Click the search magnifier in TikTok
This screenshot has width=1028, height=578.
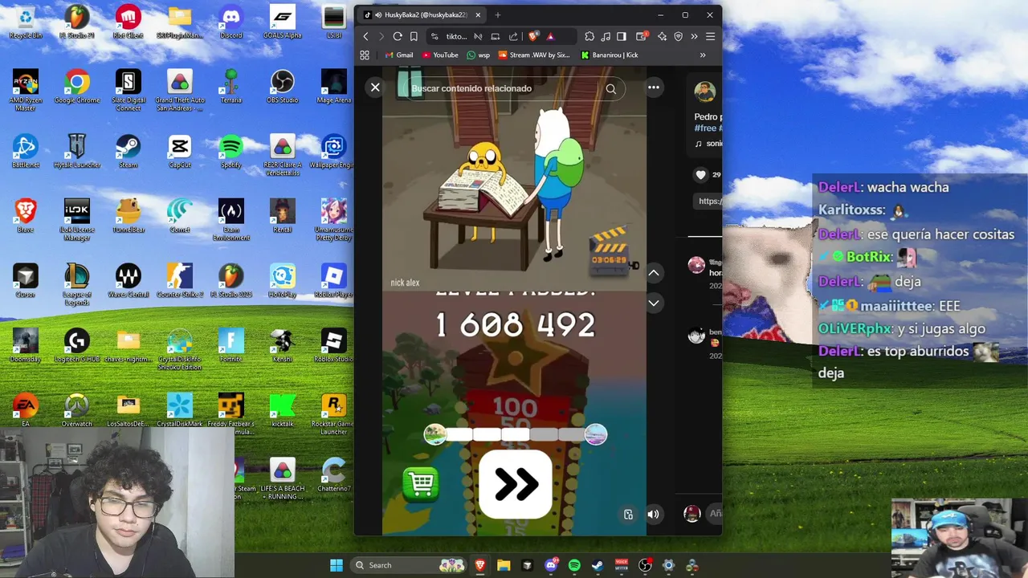click(611, 89)
